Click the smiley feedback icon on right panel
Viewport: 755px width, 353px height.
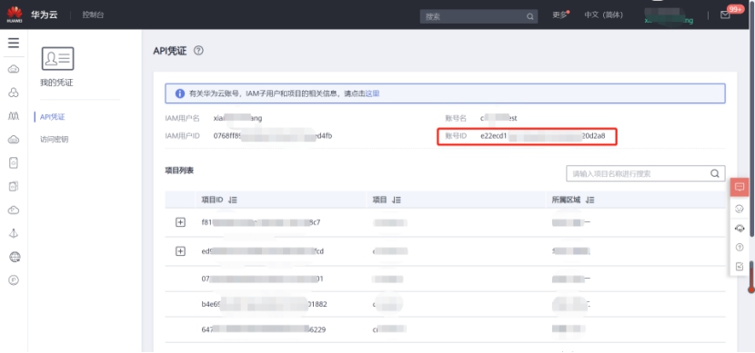(740, 209)
